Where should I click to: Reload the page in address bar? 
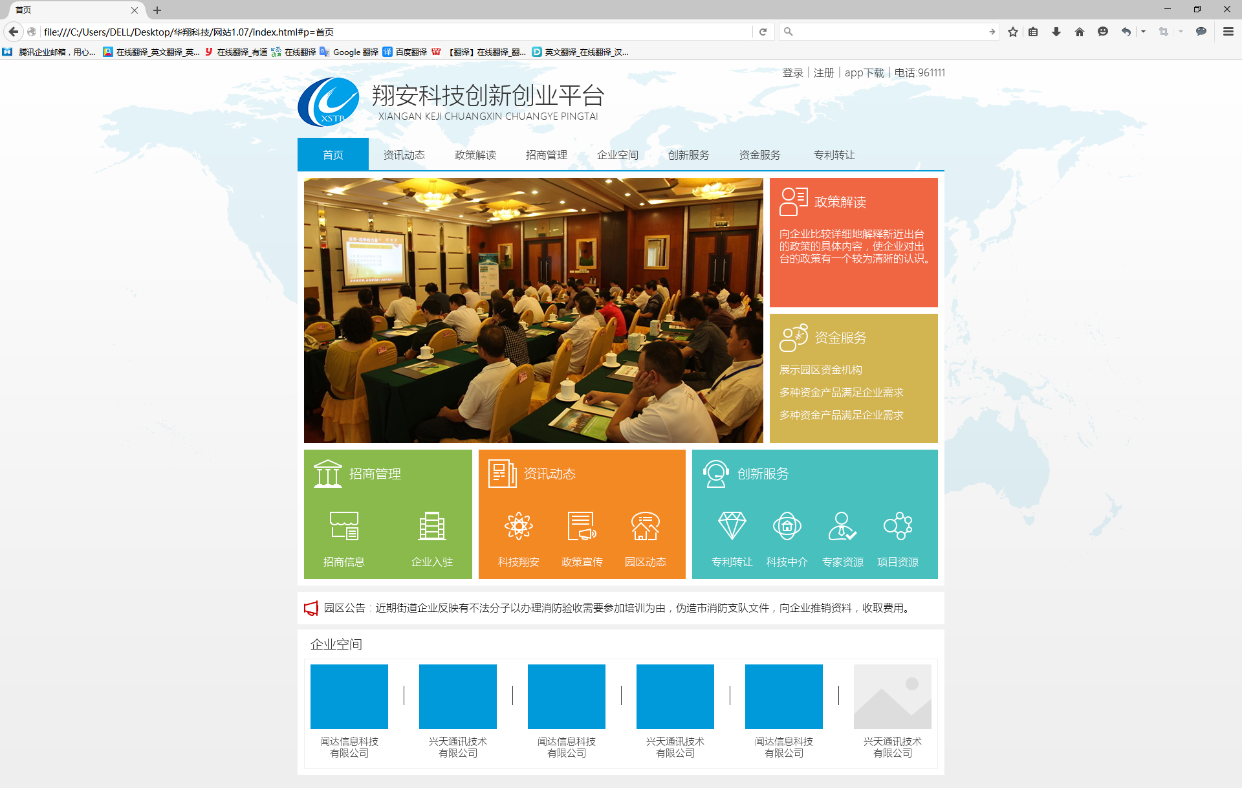763,32
